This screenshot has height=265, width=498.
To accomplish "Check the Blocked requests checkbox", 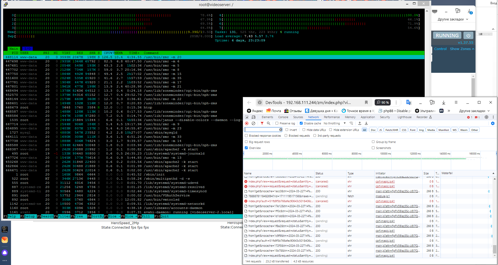I will [x=286, y=136].
